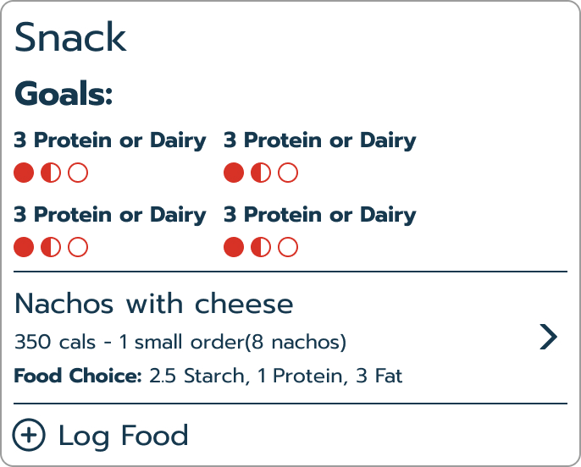Choose the filled circle in bottom-right goal

pyautogui.click(x=234, y=248)
